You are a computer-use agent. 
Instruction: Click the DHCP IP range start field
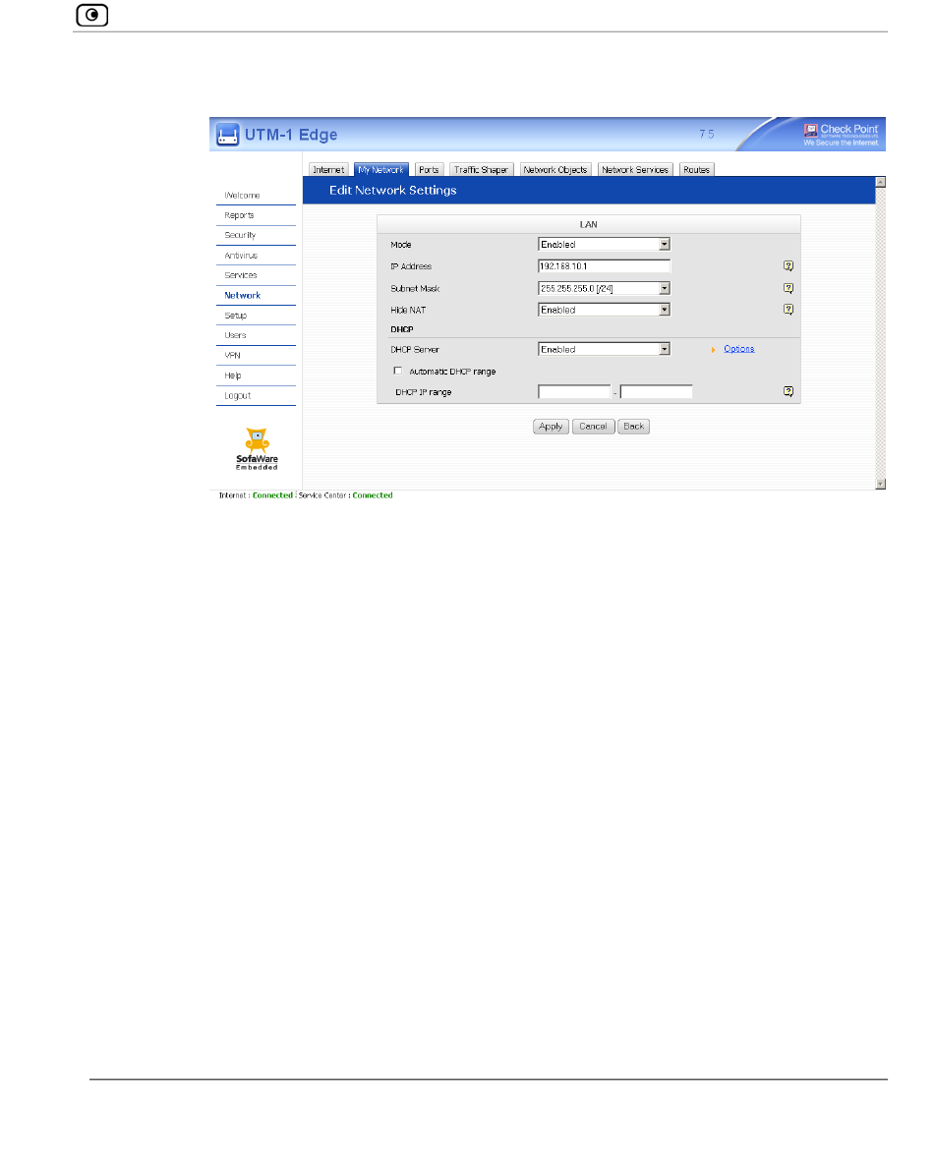tap(574, 391)
